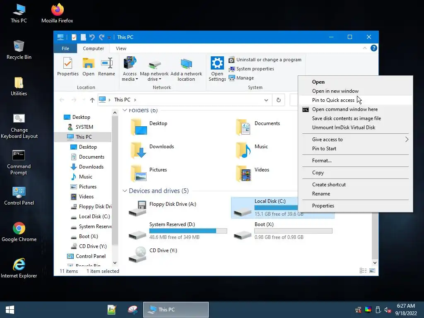Click Manage in the System group
This screenshot has width=424, height=318.
pos(241,78)
